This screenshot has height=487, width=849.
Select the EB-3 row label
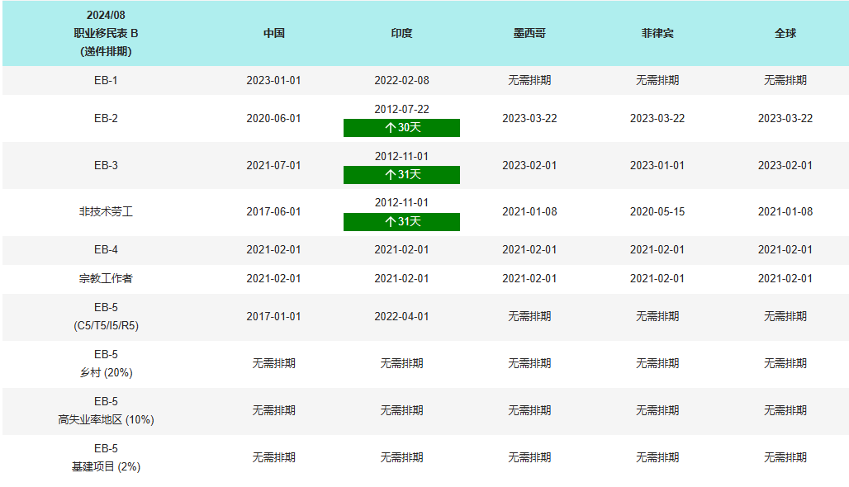pyautogui.click(x=106, y=165)
